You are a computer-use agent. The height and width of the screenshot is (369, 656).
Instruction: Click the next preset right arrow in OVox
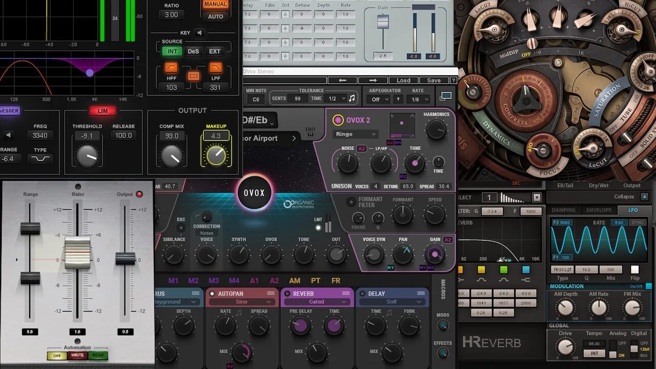click(x=373, y=80)
